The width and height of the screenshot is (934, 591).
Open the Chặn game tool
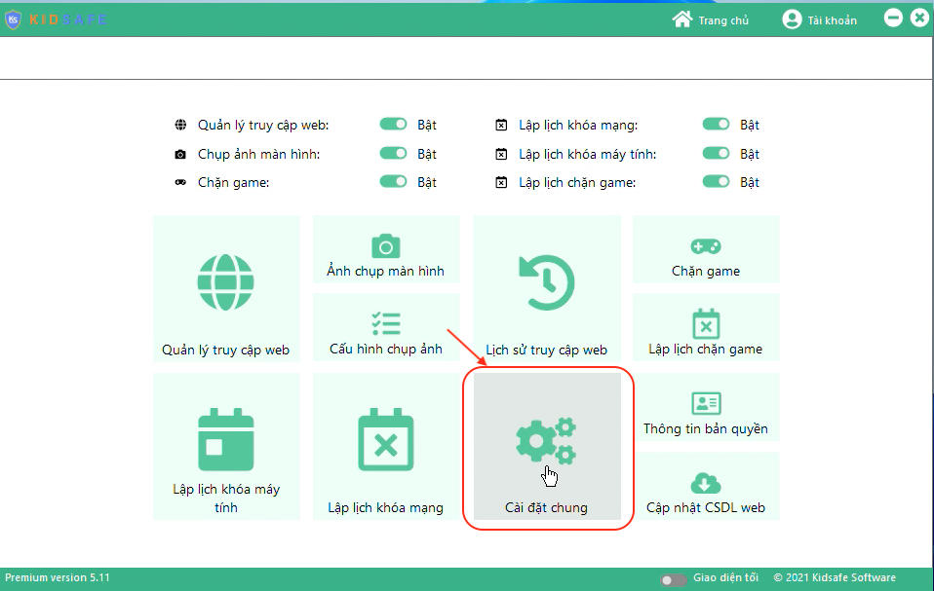tap(706, 249)
